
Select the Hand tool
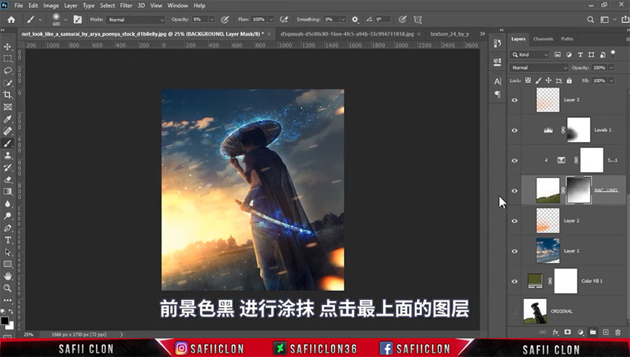[x=7, y=277]
